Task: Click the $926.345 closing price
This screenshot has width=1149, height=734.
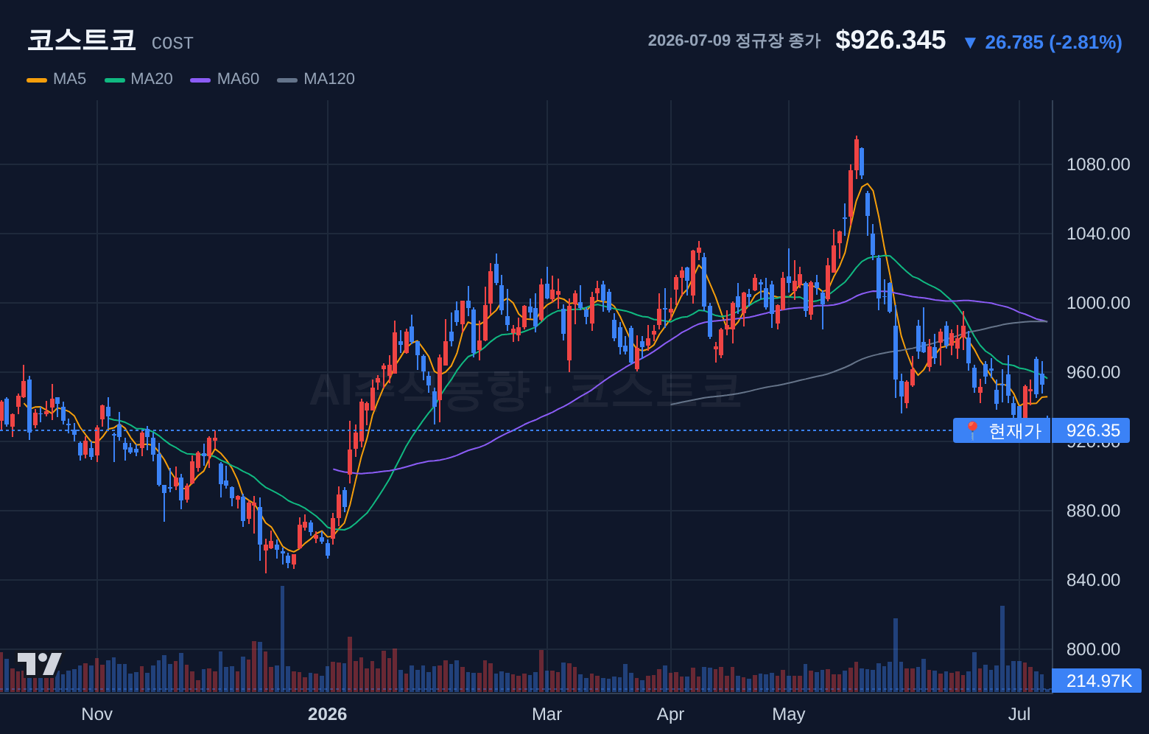Action: coord(890,40)
